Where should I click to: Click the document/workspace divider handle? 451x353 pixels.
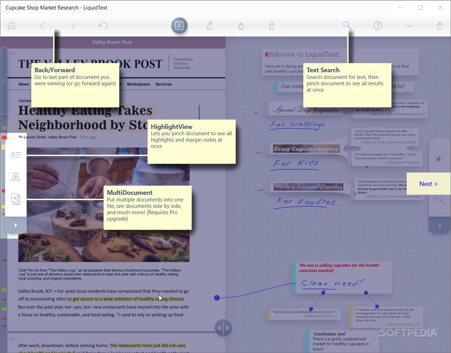[223, 328]
